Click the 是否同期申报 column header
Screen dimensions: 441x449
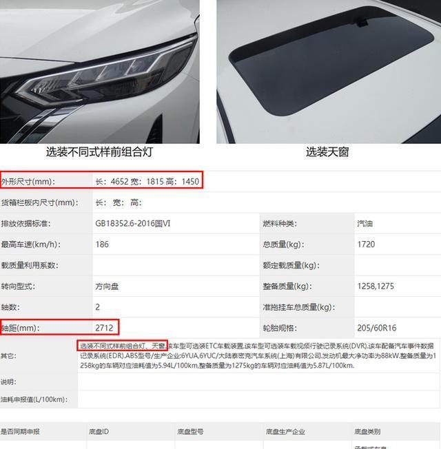point(20,432)
